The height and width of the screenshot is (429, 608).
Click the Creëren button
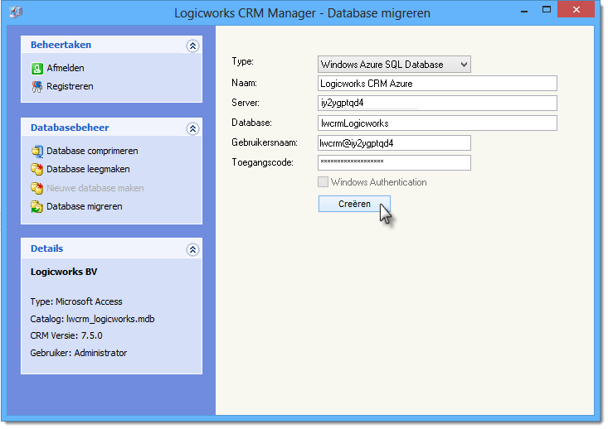click(354, 204)
